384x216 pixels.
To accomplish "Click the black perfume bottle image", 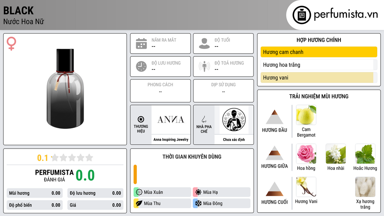I will [x=65, y=88].
